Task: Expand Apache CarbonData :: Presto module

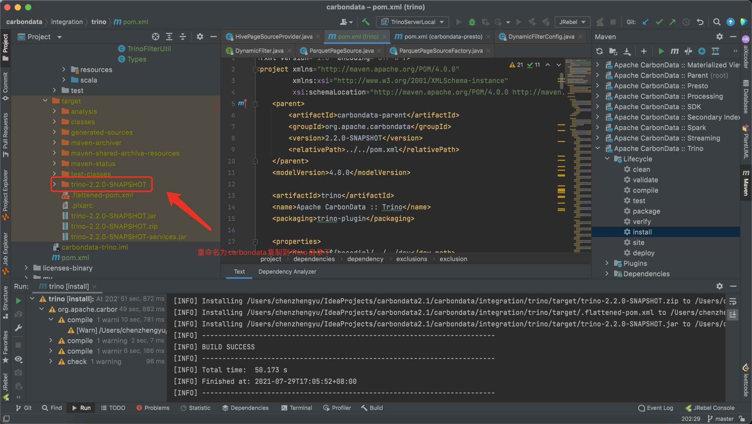Action: 598,86
